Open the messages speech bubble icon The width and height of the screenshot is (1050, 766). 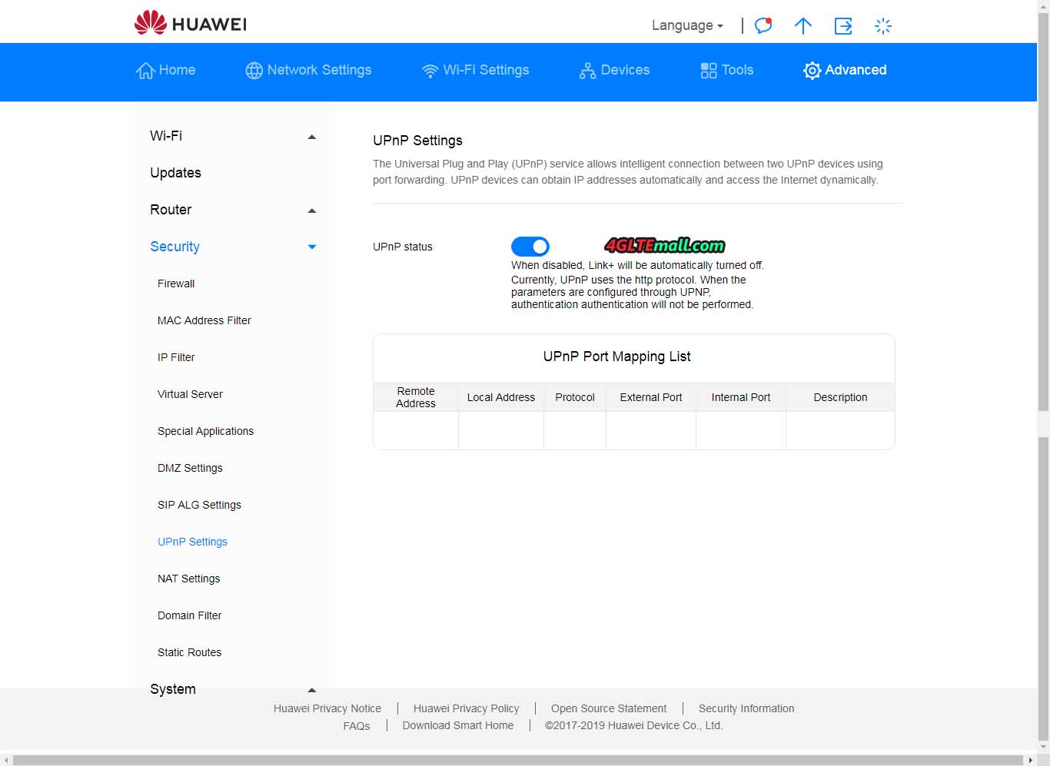point(763,25)
